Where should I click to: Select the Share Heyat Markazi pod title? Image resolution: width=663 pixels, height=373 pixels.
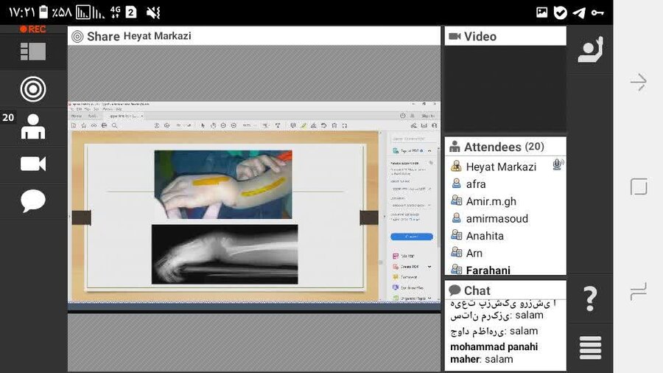(138, 36)
